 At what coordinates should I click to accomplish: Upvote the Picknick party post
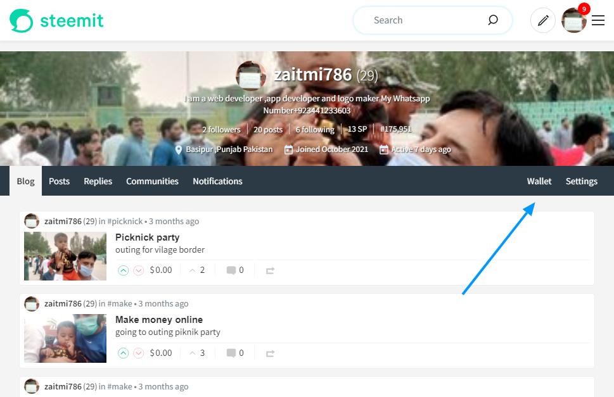(x=124, y=270)
